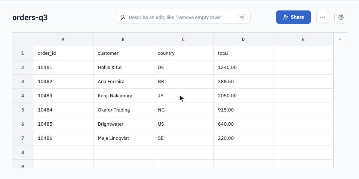Image resolution: width=359 pixels, height=179 pixels.
Task: Select row 1 header
Action: [23, 53]
